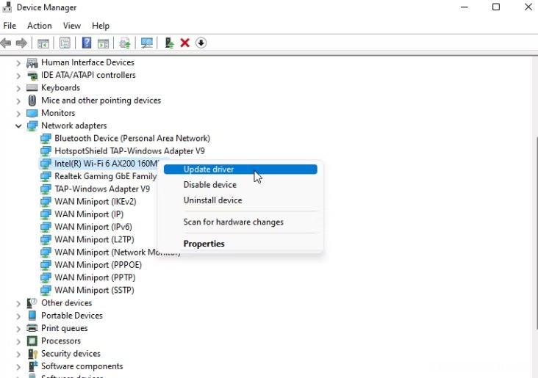Click the Print queues printer icon
Screen dimensions: 538x378
pyautogui.click(x=32, y=328)
